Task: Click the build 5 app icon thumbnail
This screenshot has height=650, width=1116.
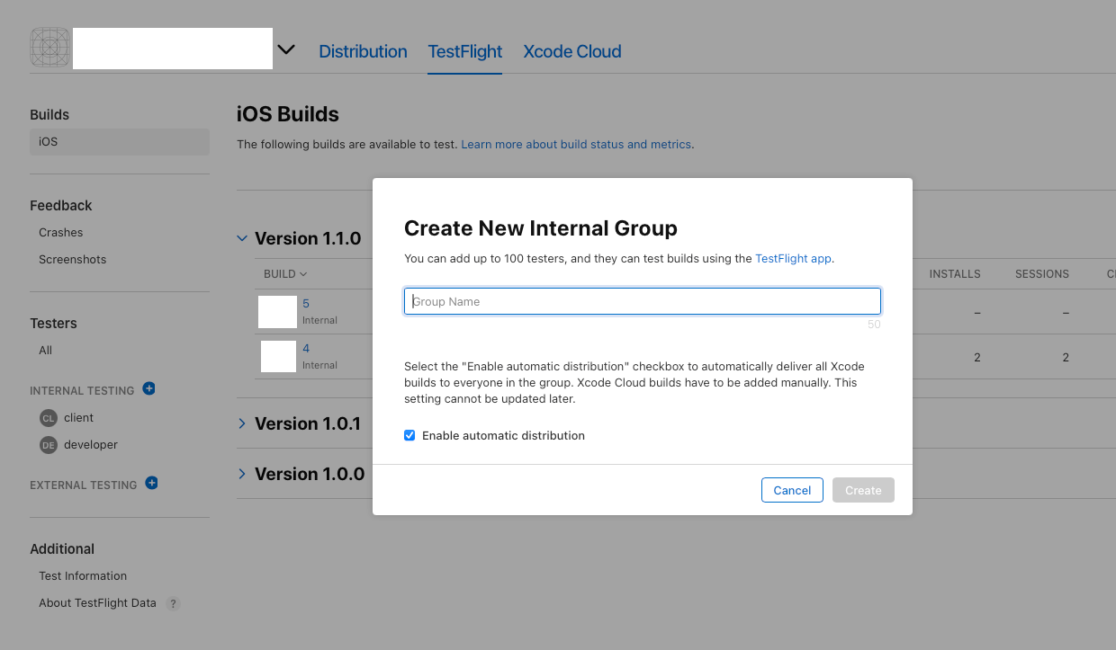Action: coord(277,311)
